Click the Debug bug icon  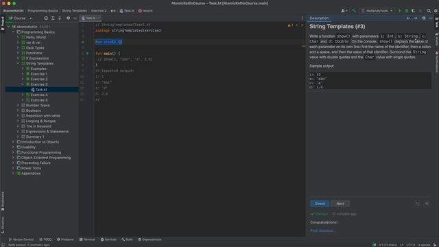(x=407, y=11)
